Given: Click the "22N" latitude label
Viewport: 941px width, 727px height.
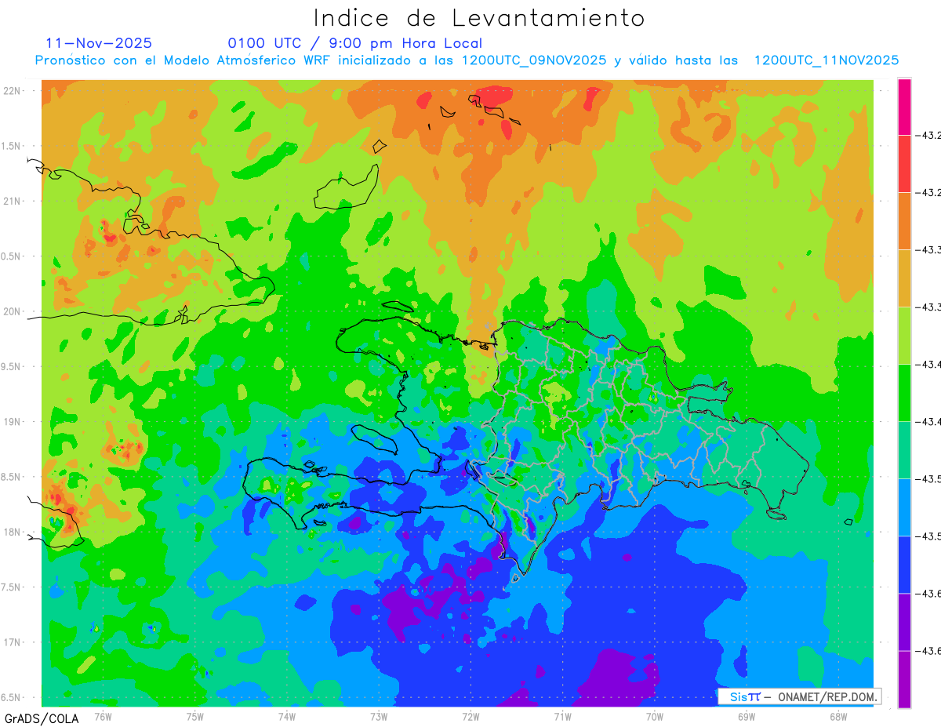Looking at the screenshot, I should [12, 90].
